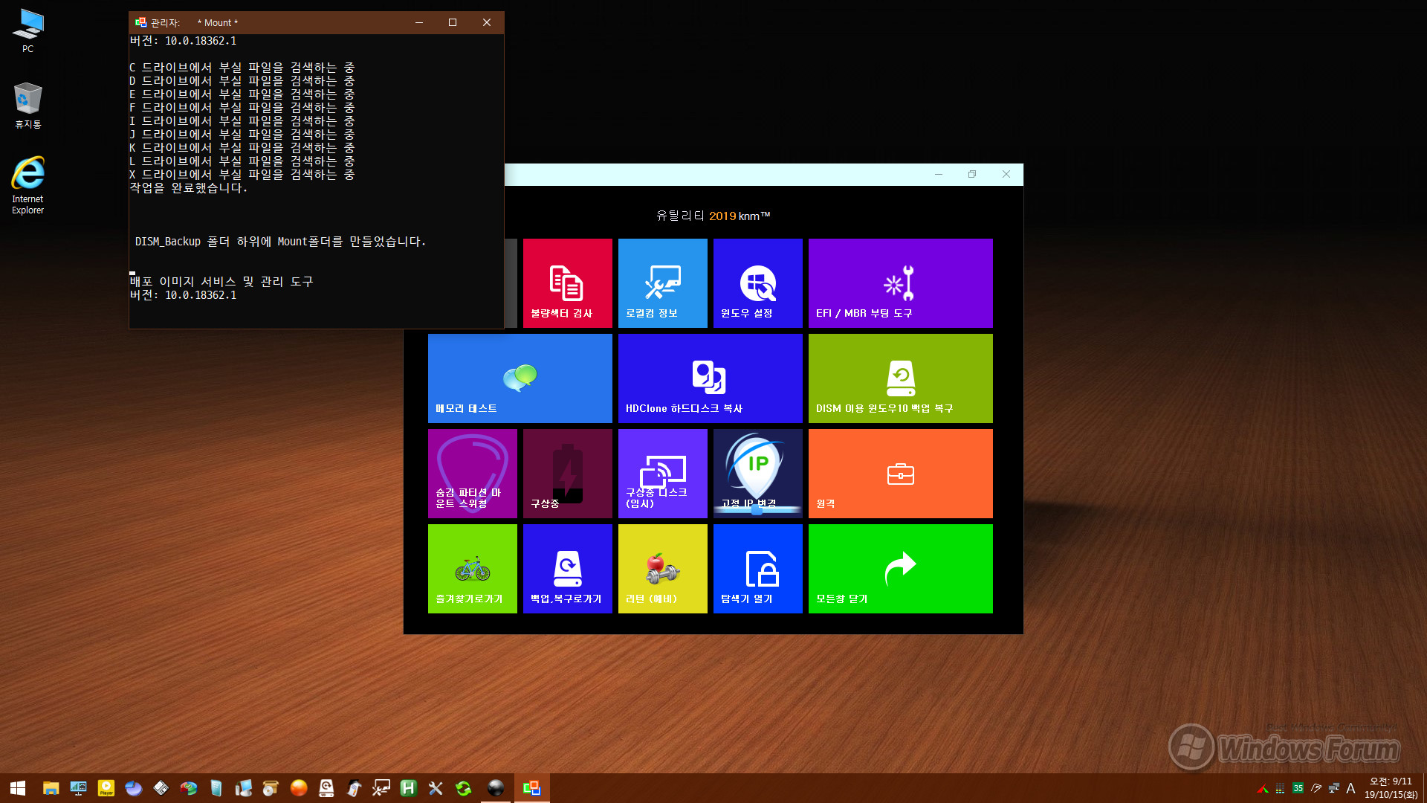Click the temperature 35 tray icon
This screenshot has width=1427, height=803.
click(1298, 788)
